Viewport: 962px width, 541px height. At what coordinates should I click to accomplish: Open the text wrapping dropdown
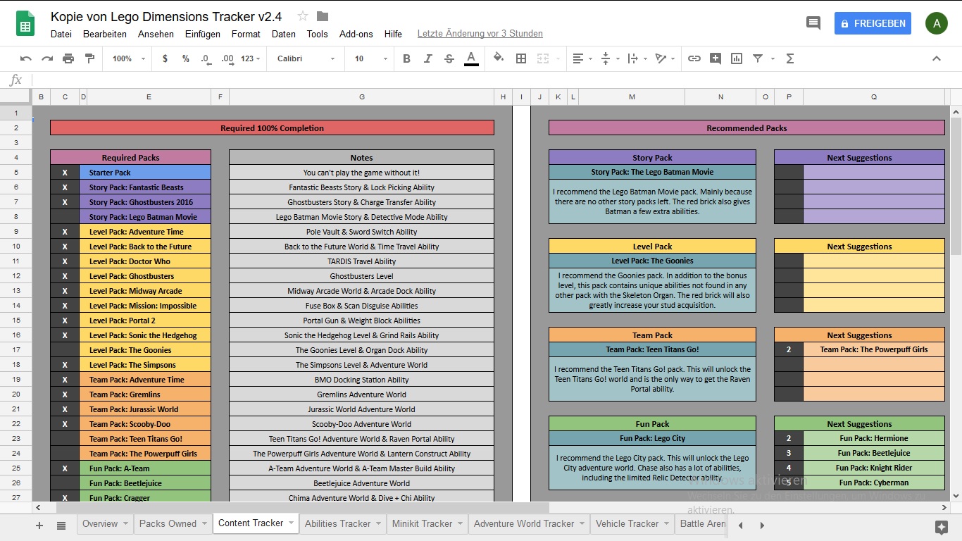pyautogui.click(x=636, y=58)
